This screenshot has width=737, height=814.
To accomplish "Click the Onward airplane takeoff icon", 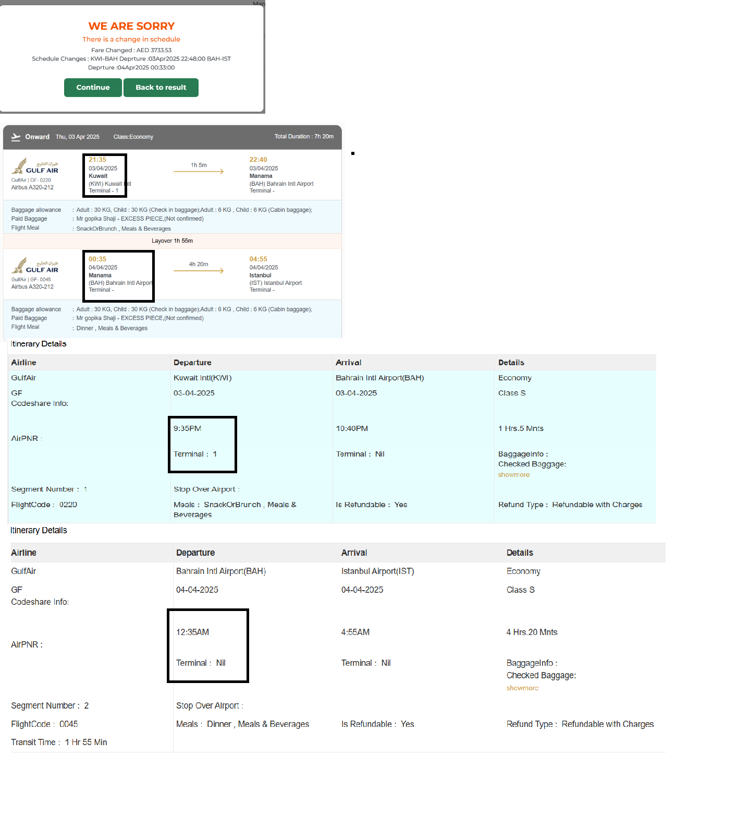I will click(x=16, y=137).
